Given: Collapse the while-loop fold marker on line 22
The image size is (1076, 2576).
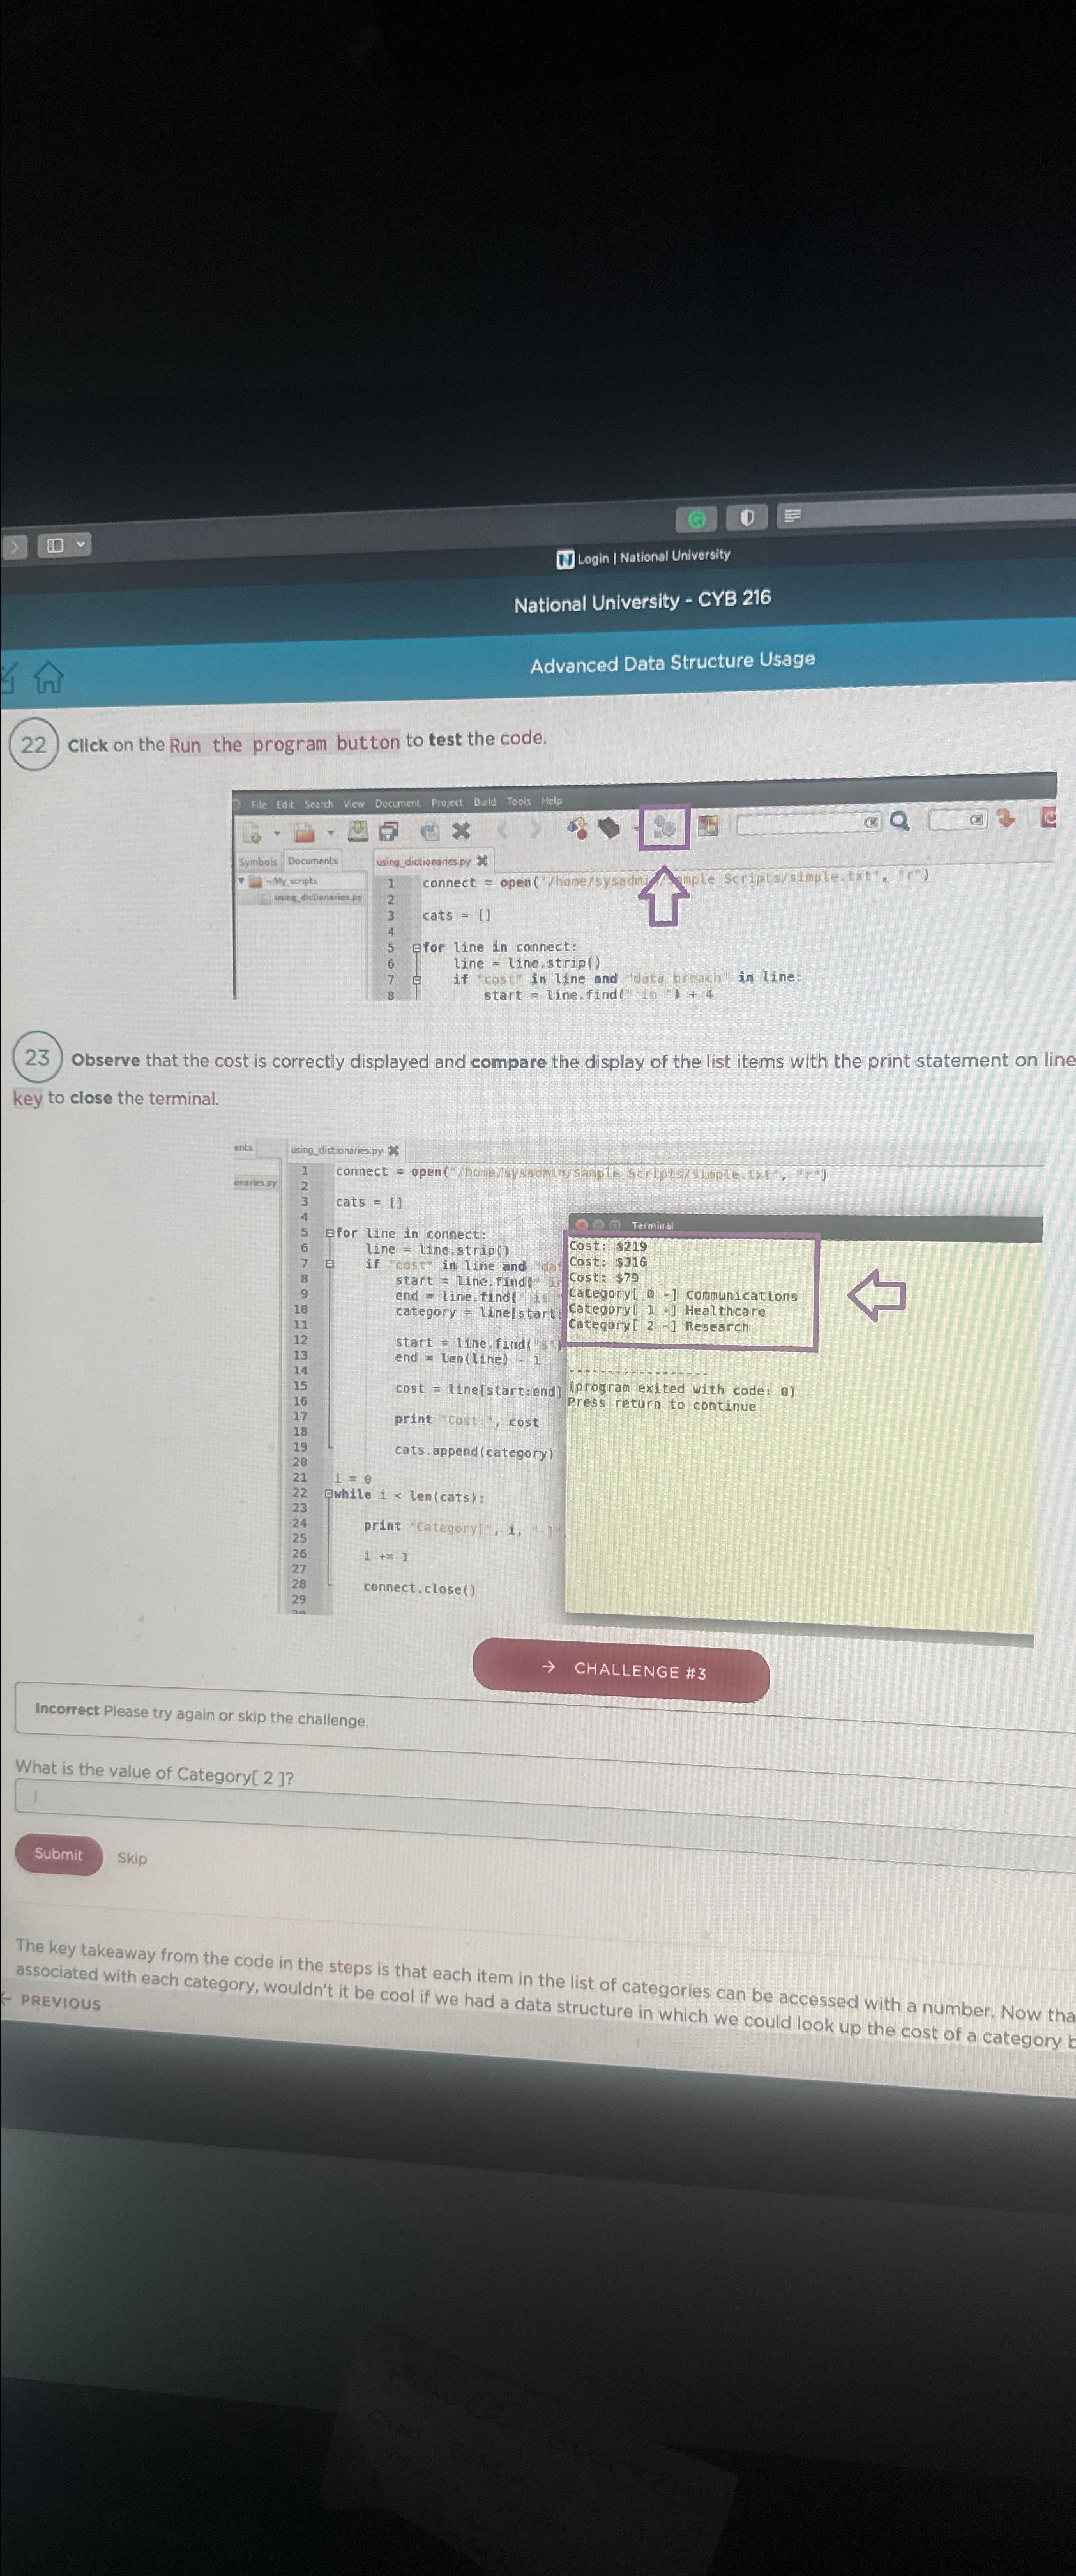Looking at the screenshot, I should (x=329, y=1494).
